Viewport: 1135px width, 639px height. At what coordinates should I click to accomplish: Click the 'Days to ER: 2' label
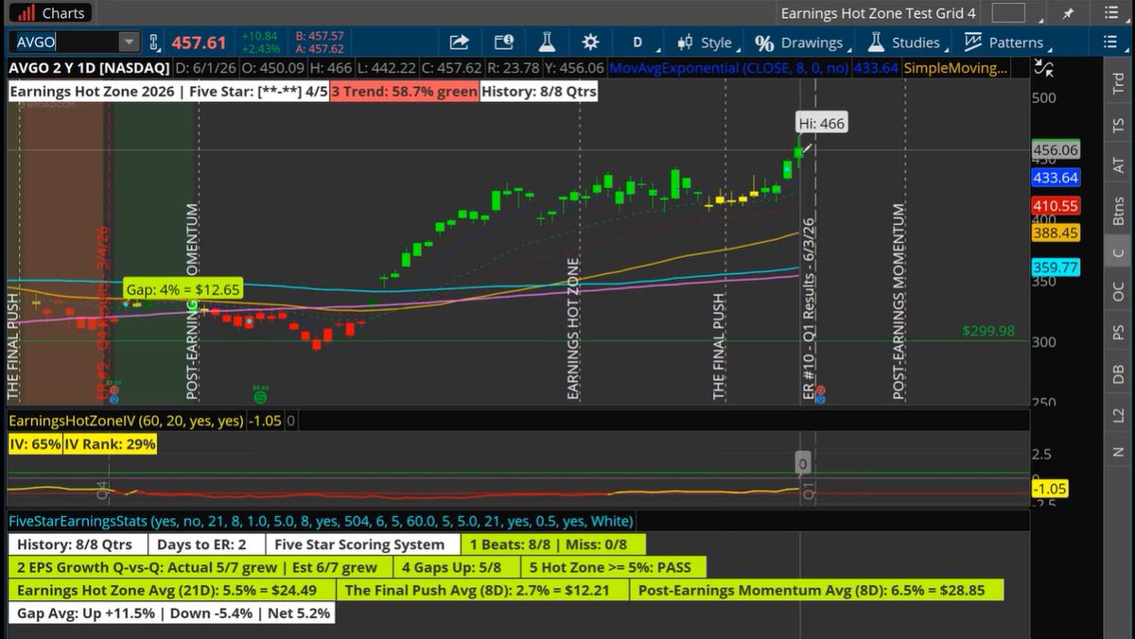coord(204,544)
